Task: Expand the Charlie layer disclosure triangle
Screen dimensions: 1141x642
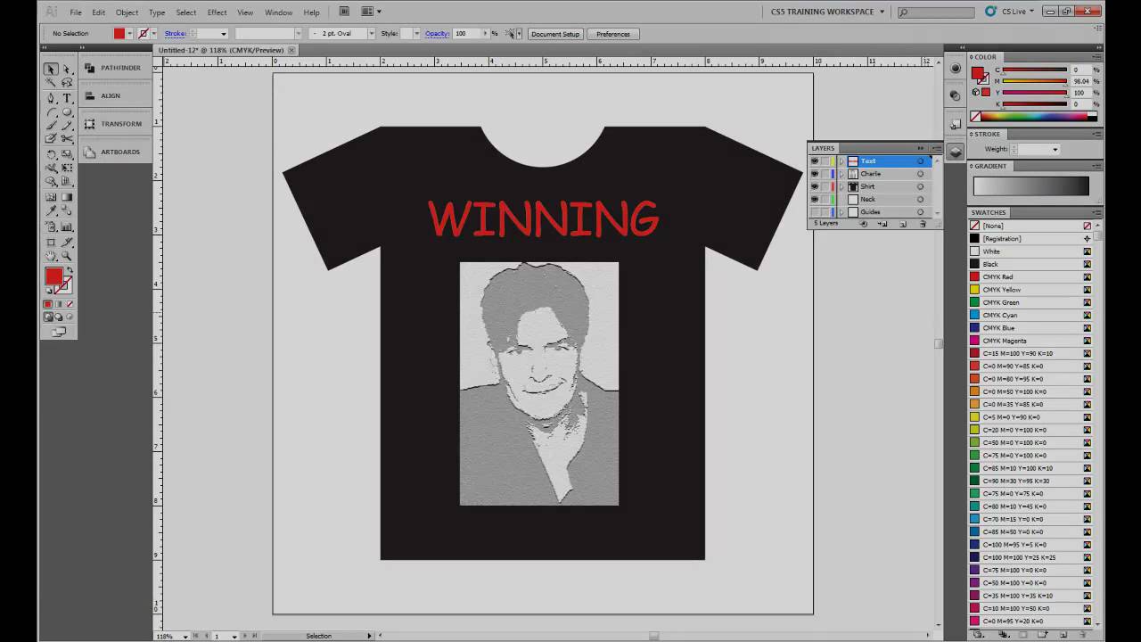Action: coord(841,174)
